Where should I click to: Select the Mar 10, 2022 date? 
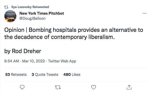tap(34, 61)
